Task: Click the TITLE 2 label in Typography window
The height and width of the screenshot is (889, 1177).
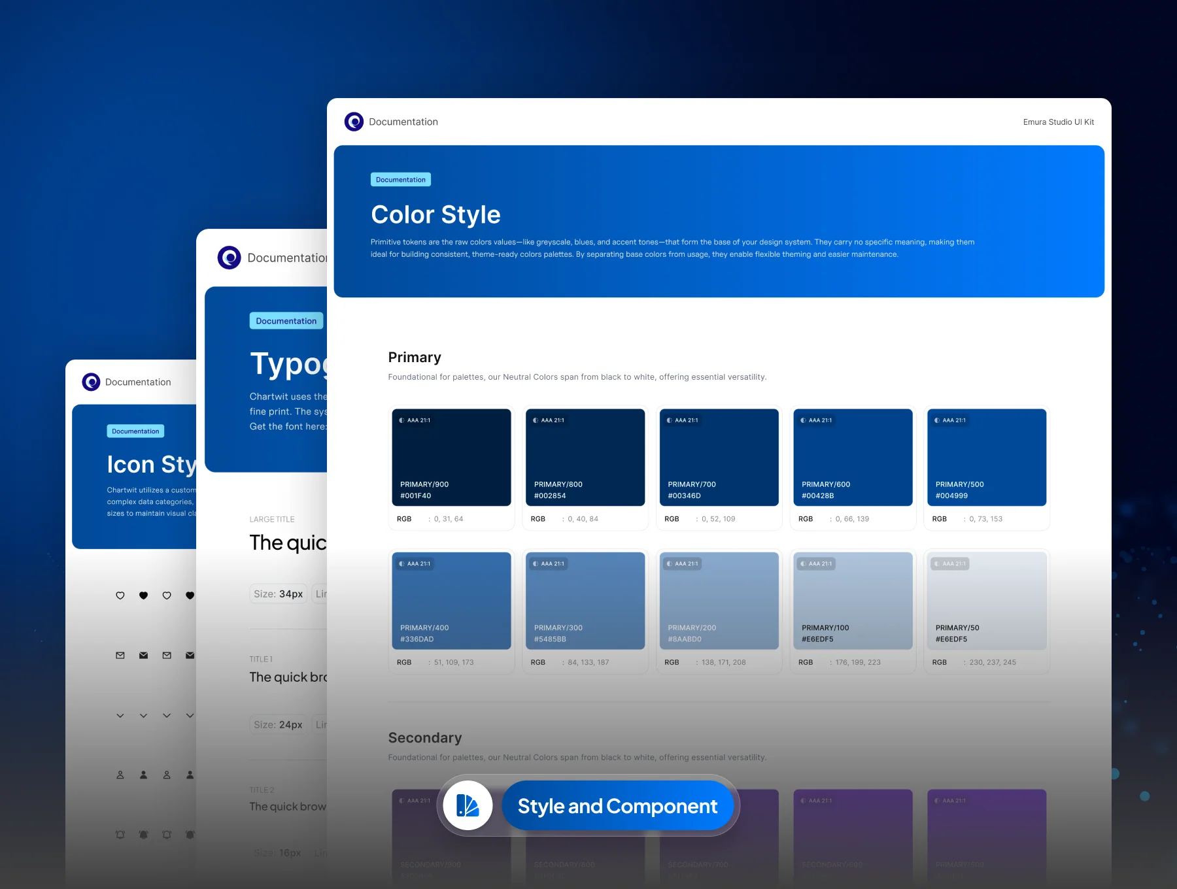Action: click(262, 790)
